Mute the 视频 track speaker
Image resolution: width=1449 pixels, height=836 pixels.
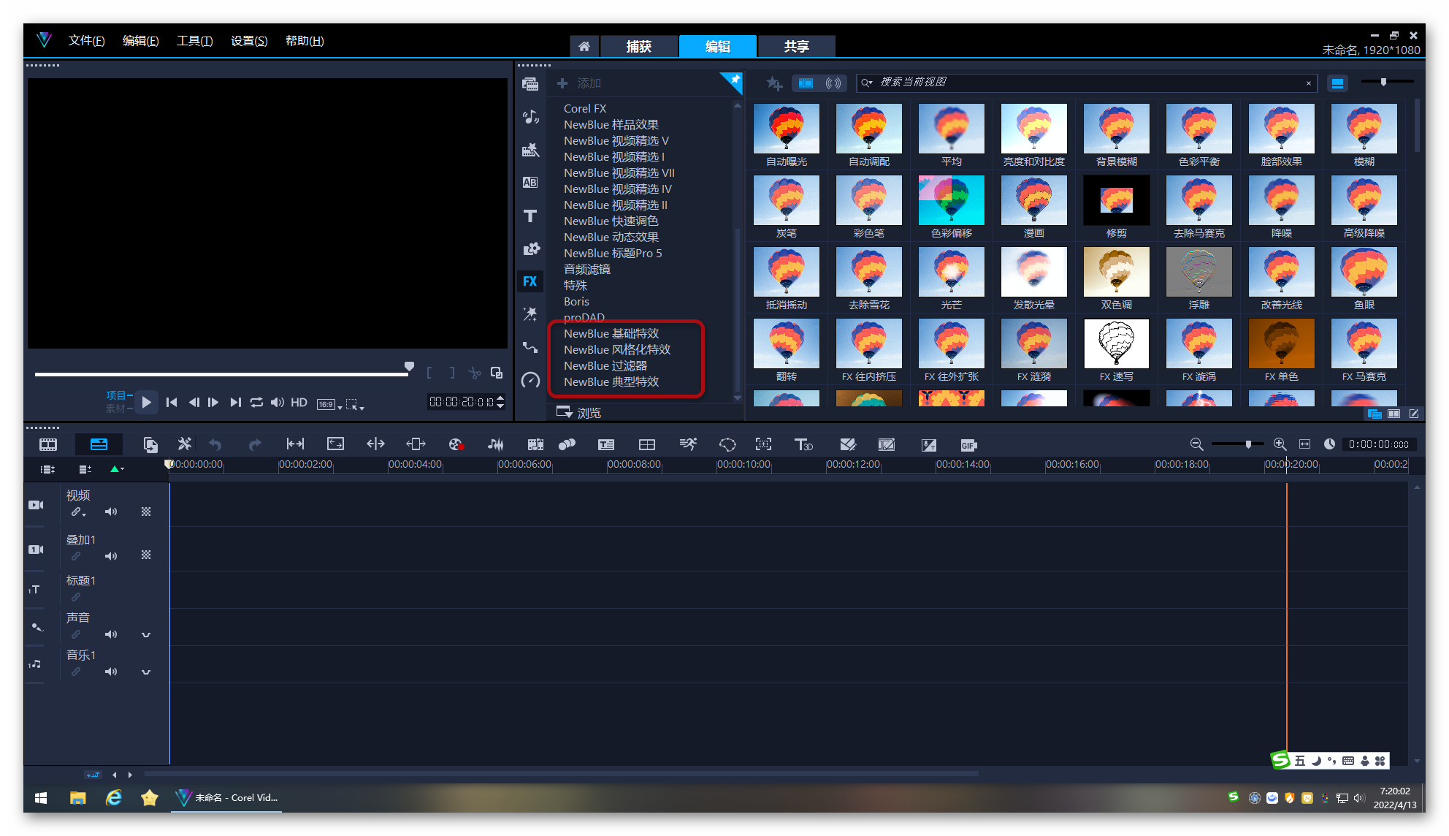pos(111,512)
